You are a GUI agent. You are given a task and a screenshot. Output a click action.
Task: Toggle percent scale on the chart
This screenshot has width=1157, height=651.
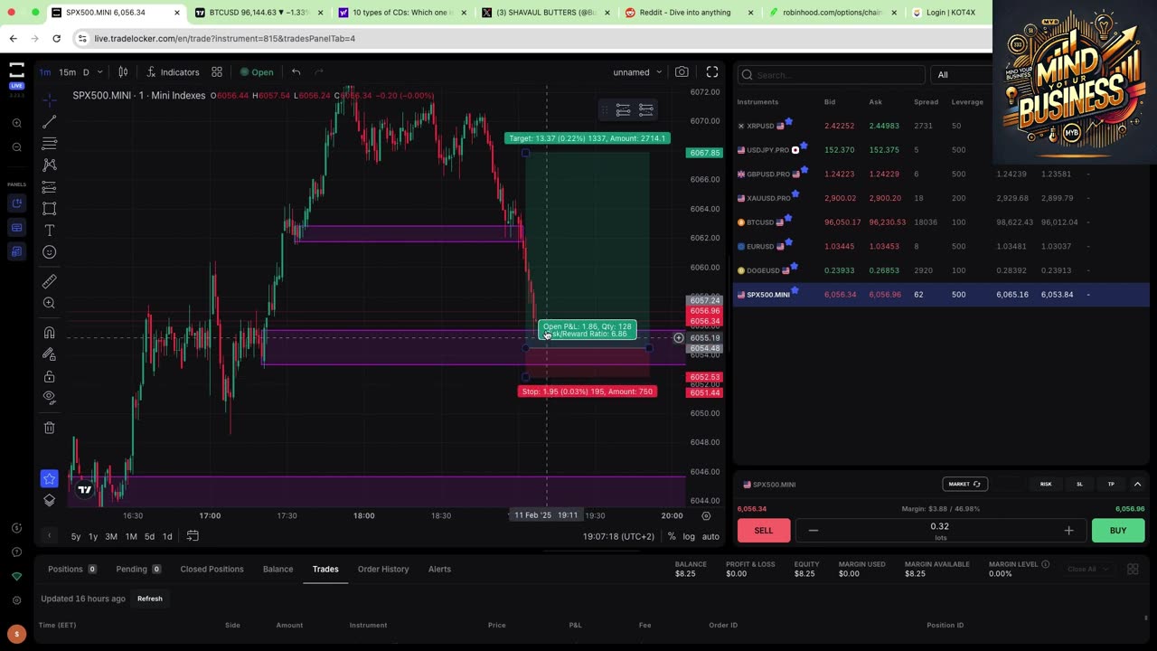(x=672, y=537)
